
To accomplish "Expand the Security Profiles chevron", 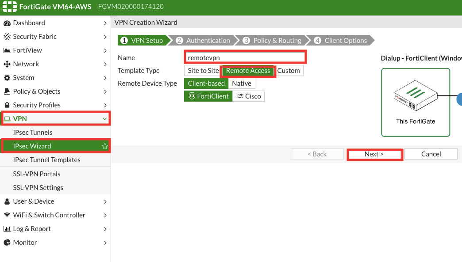I will [105, 105].
